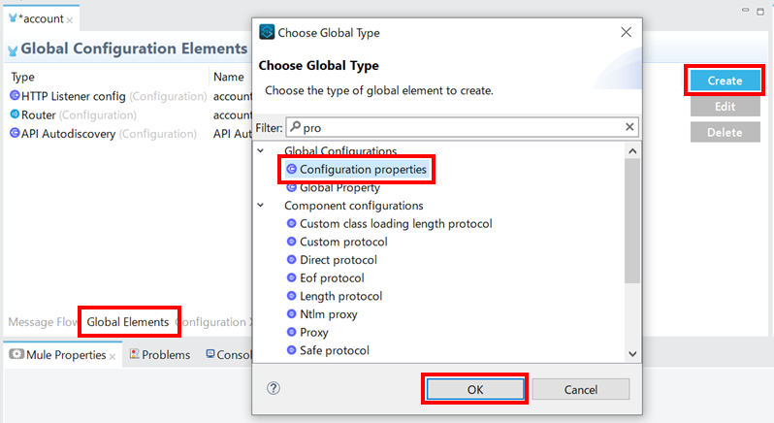Switch to the Global Elements tab
The width and height of the screenshot is (774, 423).
tap(128, 322)
